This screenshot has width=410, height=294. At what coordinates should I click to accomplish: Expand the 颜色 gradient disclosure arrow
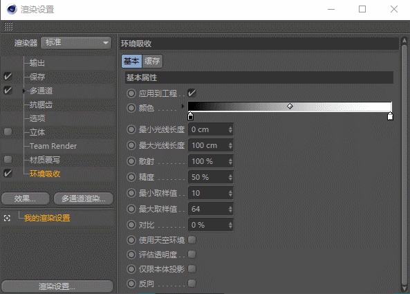[183, 107]
